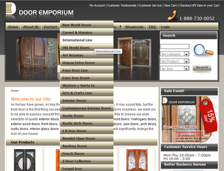Choose I R Iron Doors

point(87,131)
